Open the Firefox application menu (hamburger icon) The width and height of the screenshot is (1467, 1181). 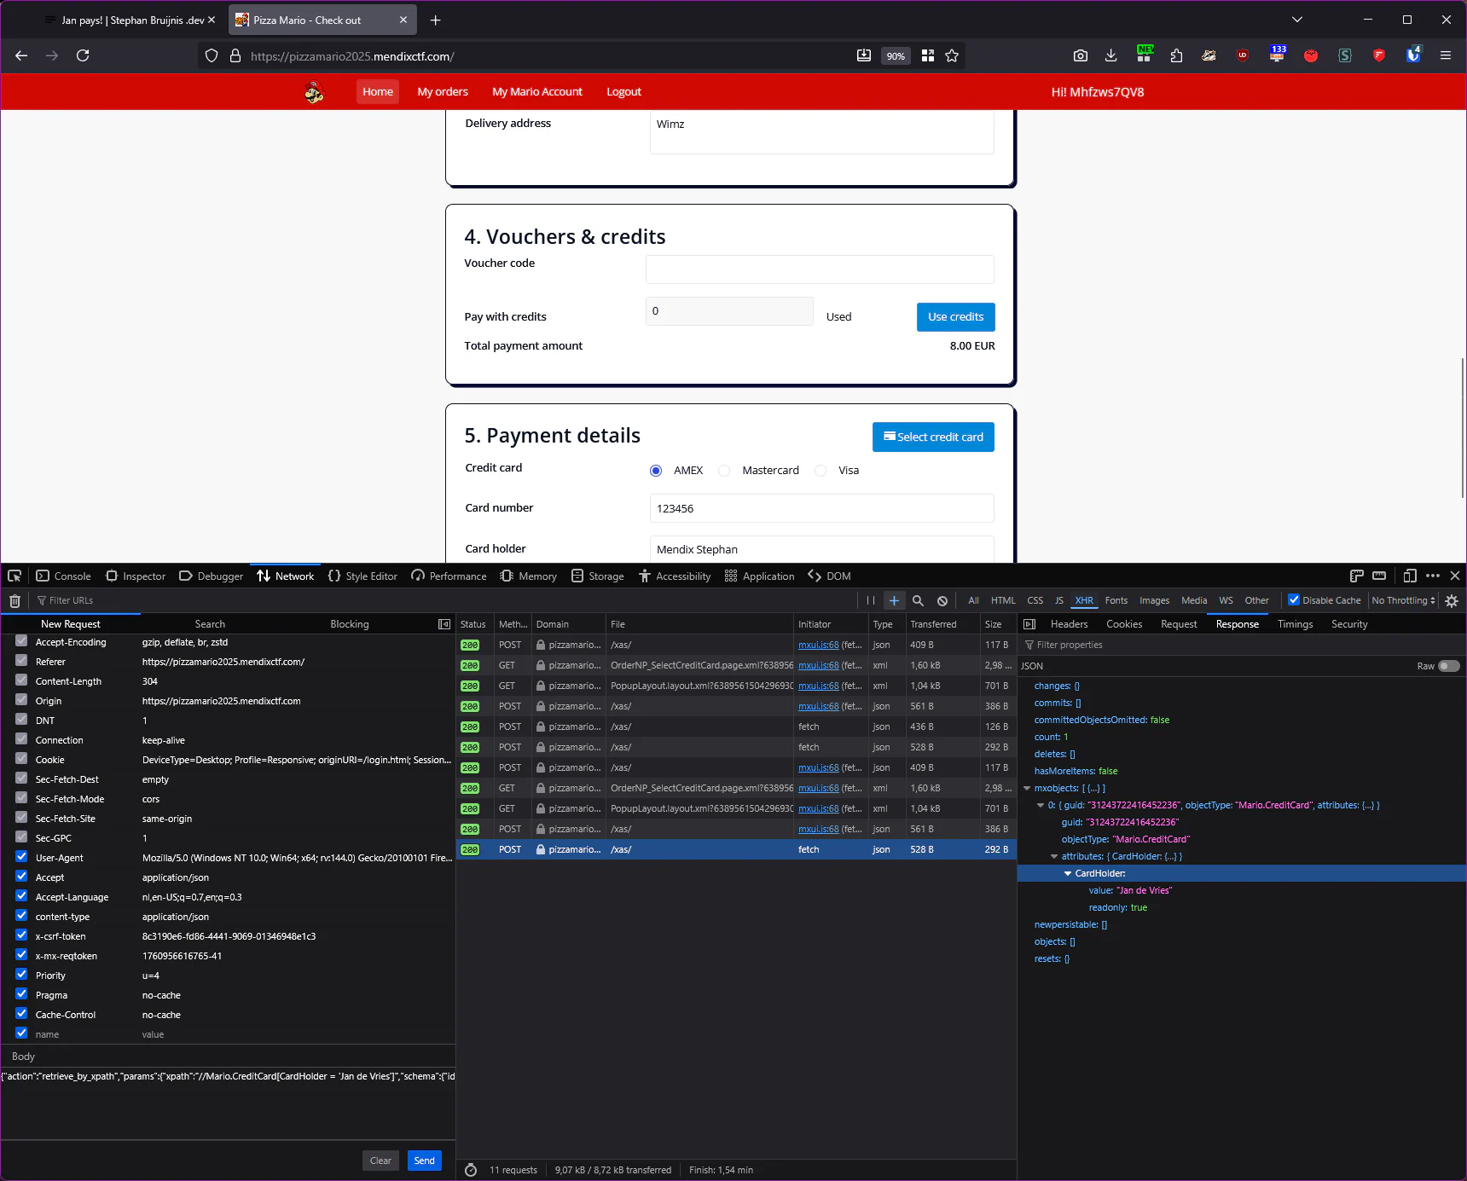(x=1445, y=55)
